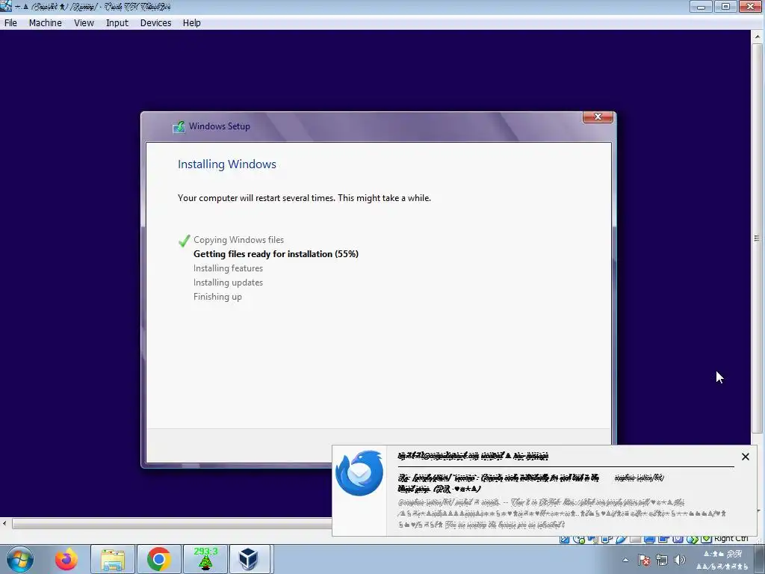Launch Firefox from the taskbar
The height and width of the screenshot is (574, 765).
click(66, 559)
